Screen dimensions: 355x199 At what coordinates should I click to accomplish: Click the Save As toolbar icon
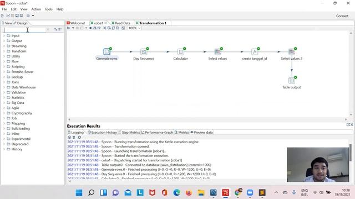[21, 15]
